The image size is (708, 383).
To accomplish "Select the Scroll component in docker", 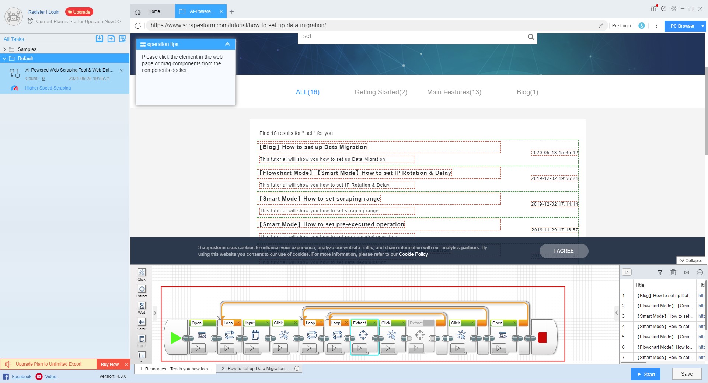I will 142,324.
